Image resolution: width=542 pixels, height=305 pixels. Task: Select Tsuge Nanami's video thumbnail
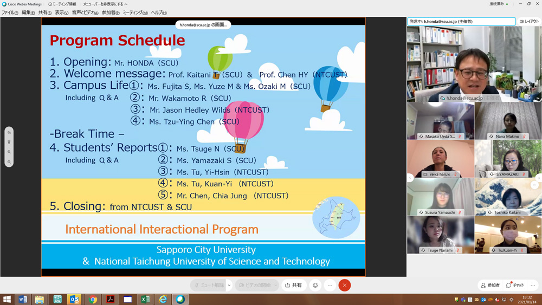pyautogui.click(x=441, y=235)
